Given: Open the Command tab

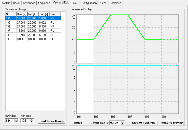Looking at the screenshot, I should point(115,3).
